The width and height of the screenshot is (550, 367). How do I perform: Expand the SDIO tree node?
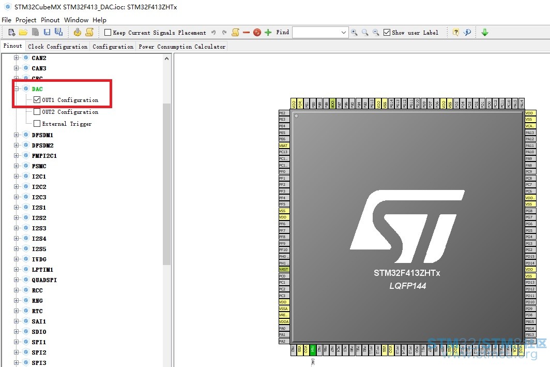(x=16, y=331)
